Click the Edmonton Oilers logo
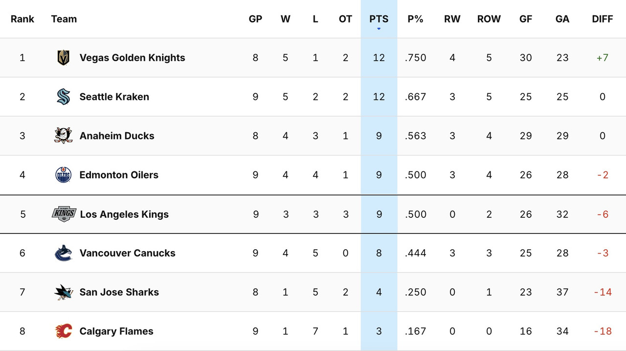Viewport: 626px width, 351px height. point(63,175)
